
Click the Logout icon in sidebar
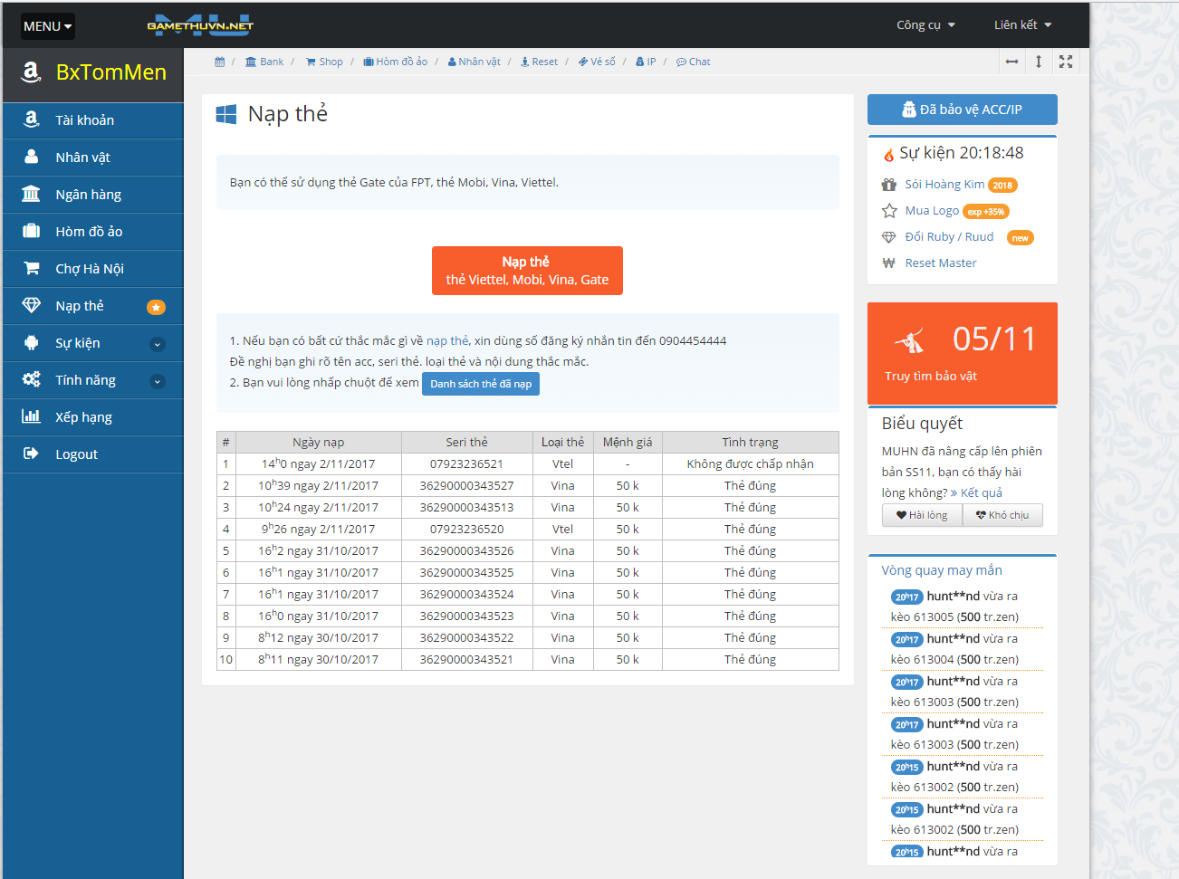[31, 454]
